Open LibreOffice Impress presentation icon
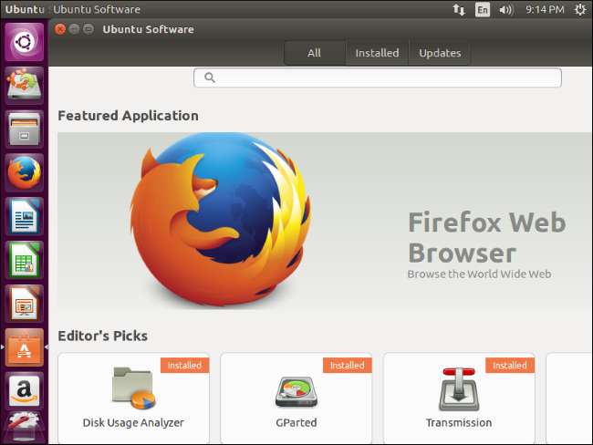The height and width of the screenshot is (445, 593). tap(24, 303)
